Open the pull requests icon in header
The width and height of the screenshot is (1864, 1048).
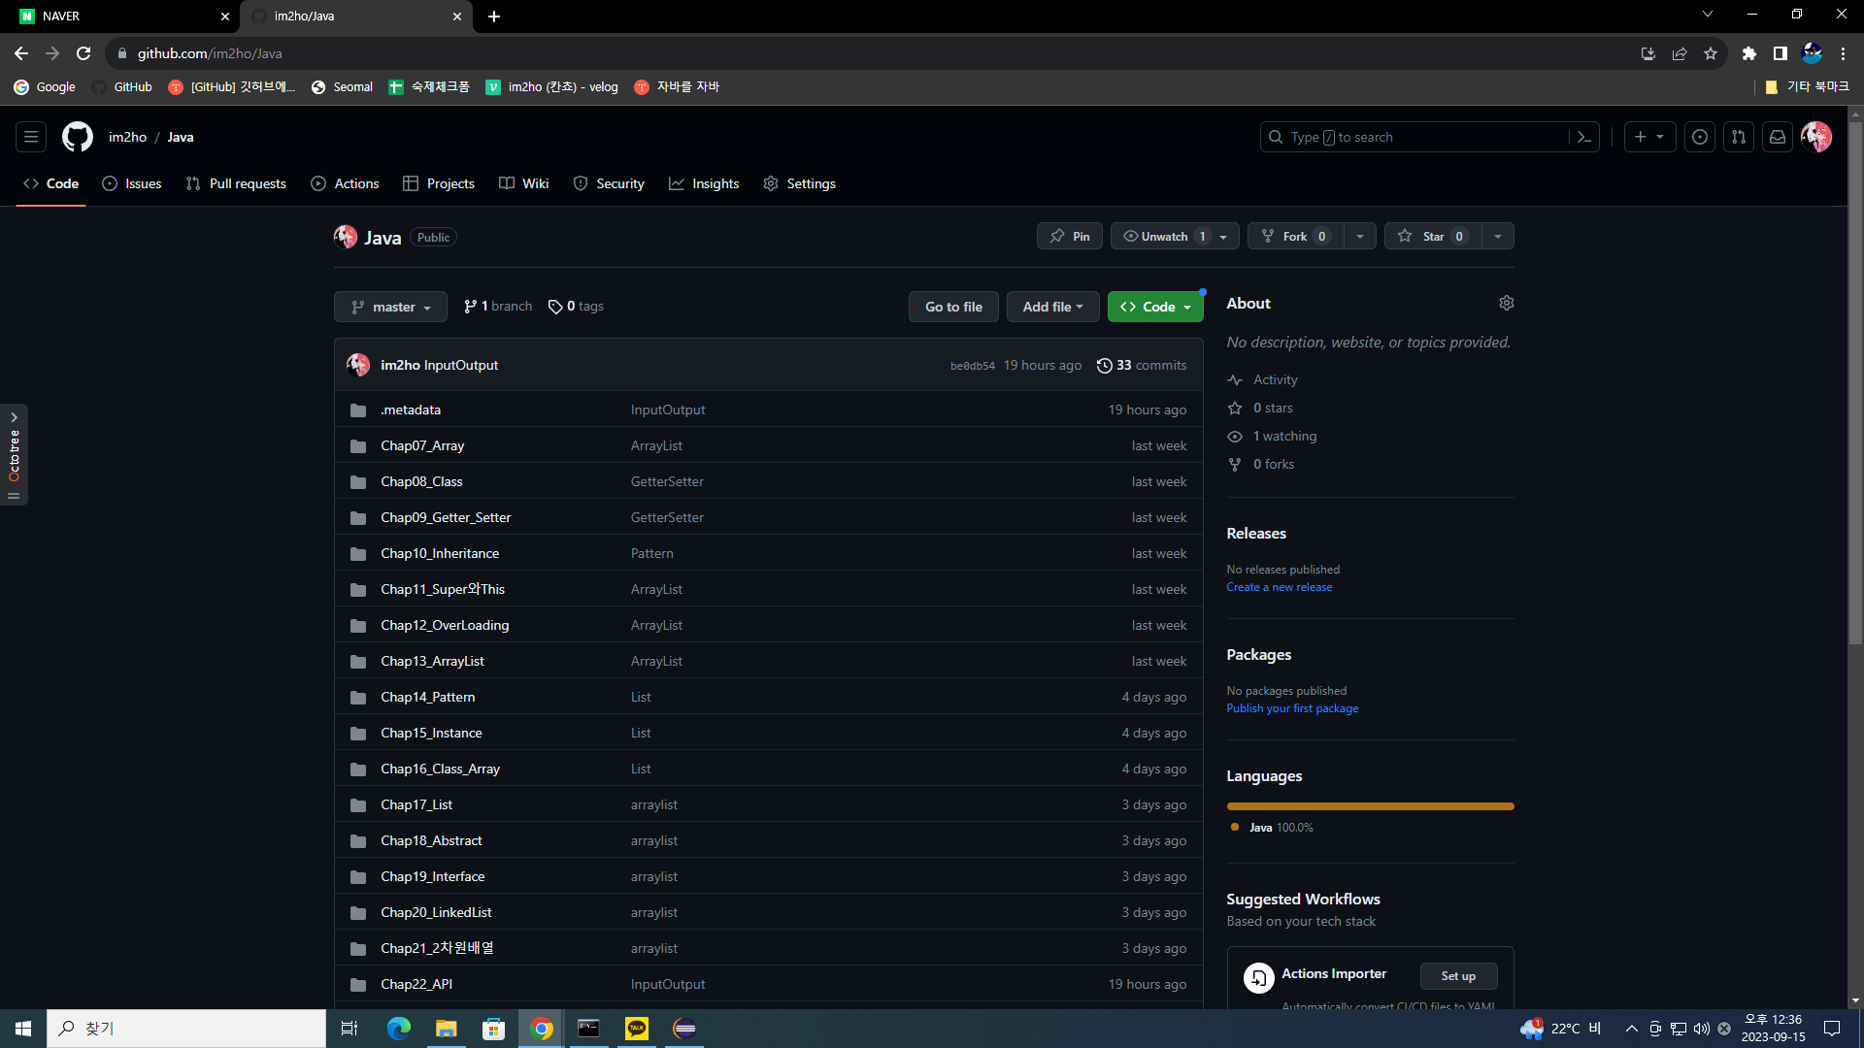(x=1738, y=137)
